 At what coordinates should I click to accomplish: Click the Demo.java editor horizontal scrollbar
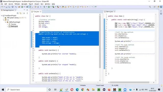(130, 82)
